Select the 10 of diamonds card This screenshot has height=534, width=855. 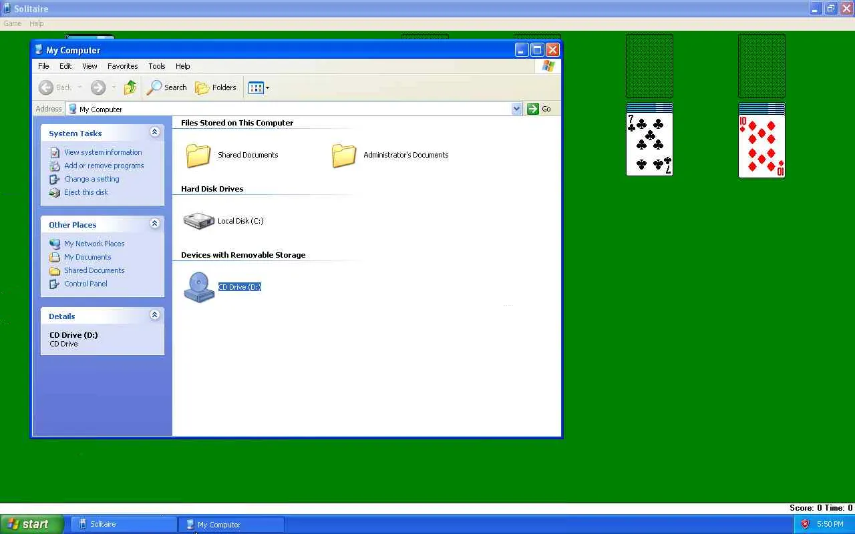click(x=761, y=146)
